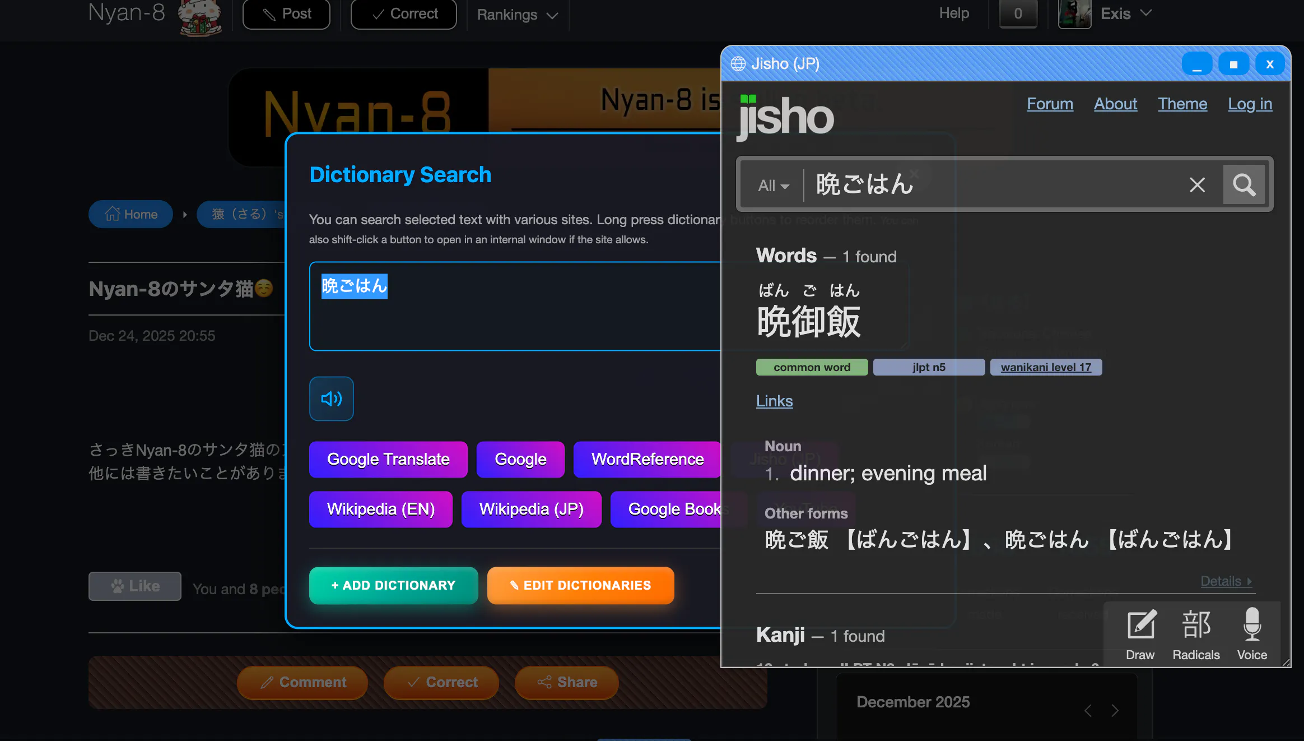Open the Jisho Radicals selector

click(1196, 635)
